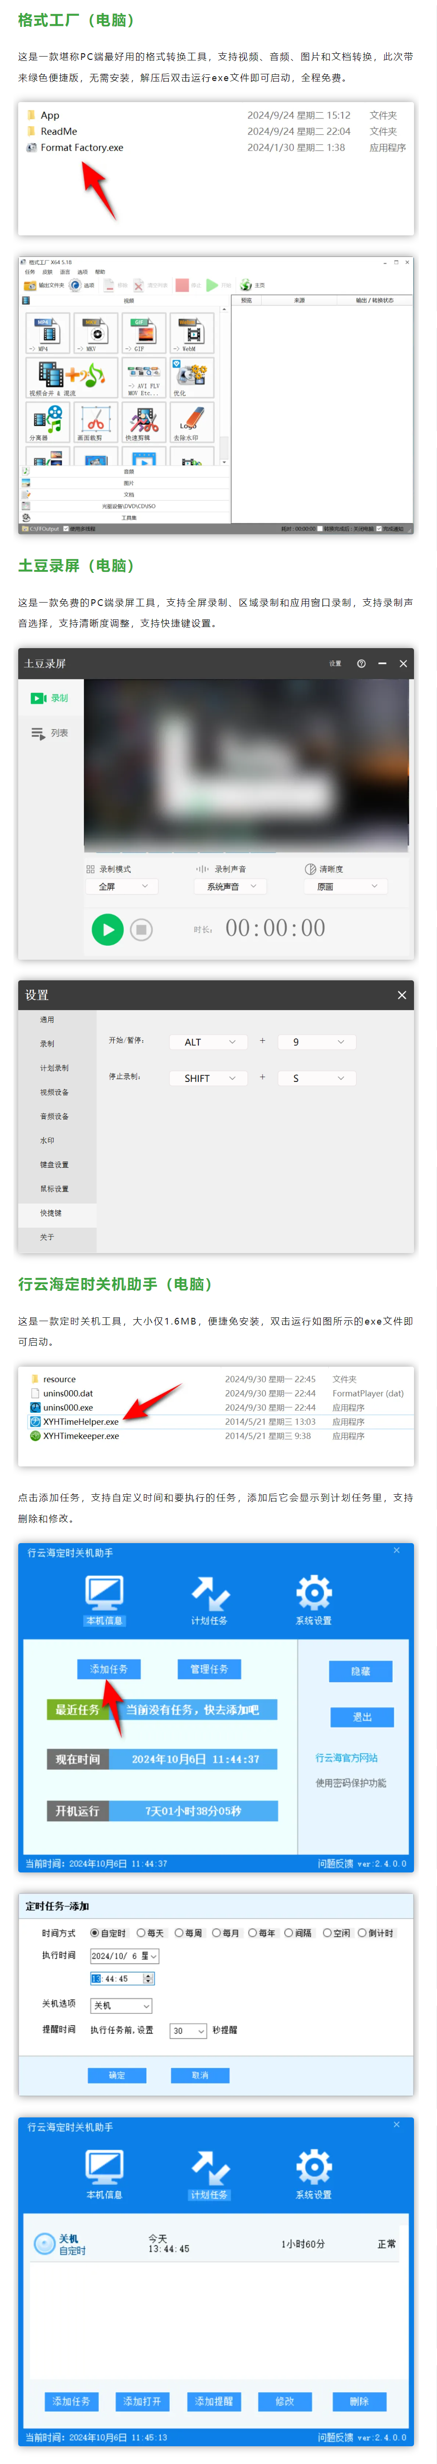Select 每年 radio option

(x=253, y=1933)
